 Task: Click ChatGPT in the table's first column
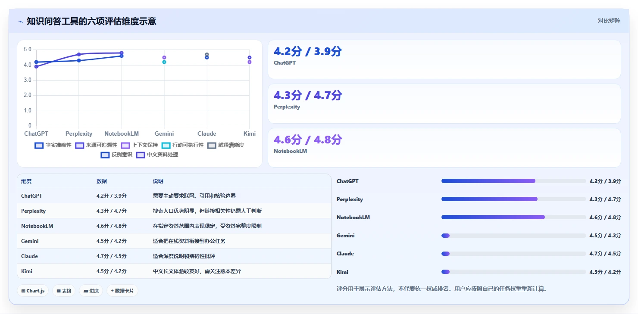[x=31, y=196]
